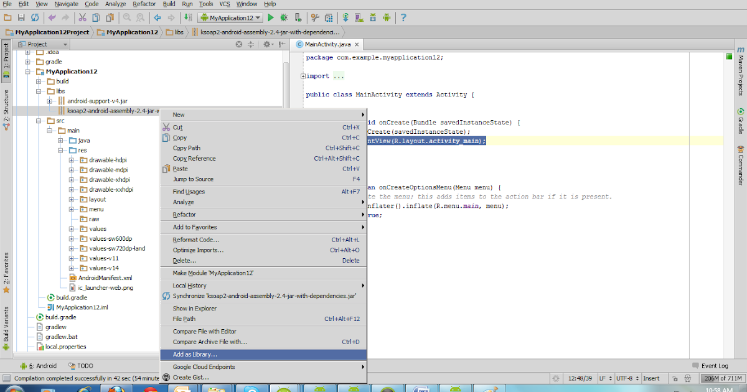The width and height of the screenshot is (747, 392).
Task: Open the SDK Manager icon
Action: pyautogui.click(x=372, y=18)
